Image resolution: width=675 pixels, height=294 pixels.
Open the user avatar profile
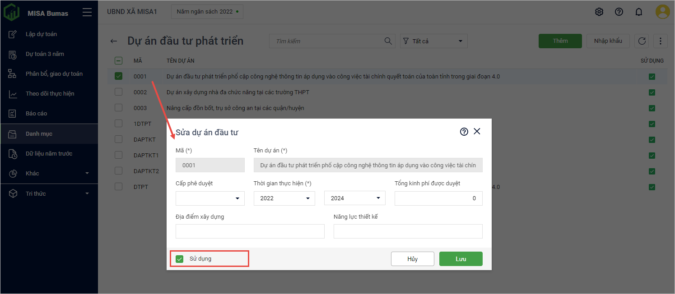(662, 12)
